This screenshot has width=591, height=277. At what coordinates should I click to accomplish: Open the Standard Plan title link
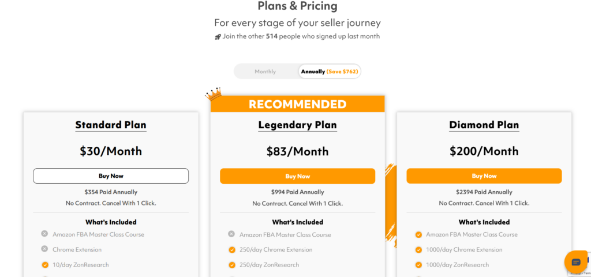tap(111, 125)
